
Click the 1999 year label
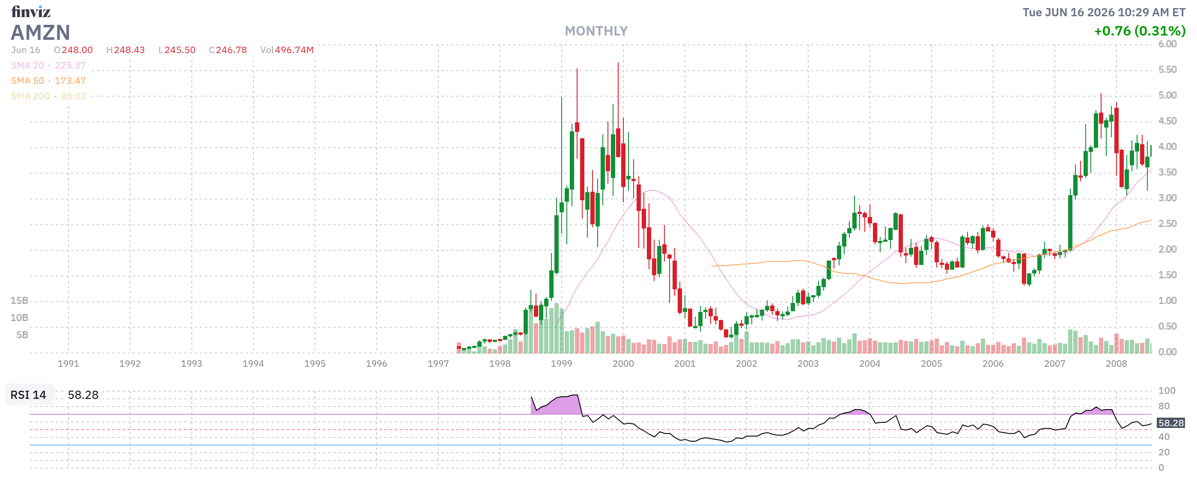pos(561,364)
